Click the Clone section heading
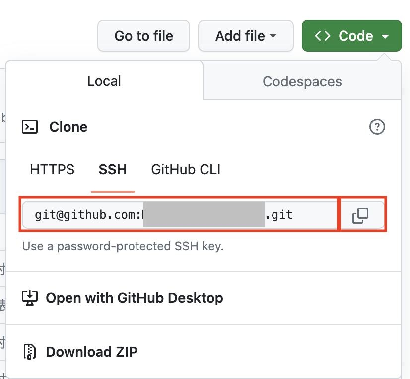 pyautogui.click(x=68, y=127)
